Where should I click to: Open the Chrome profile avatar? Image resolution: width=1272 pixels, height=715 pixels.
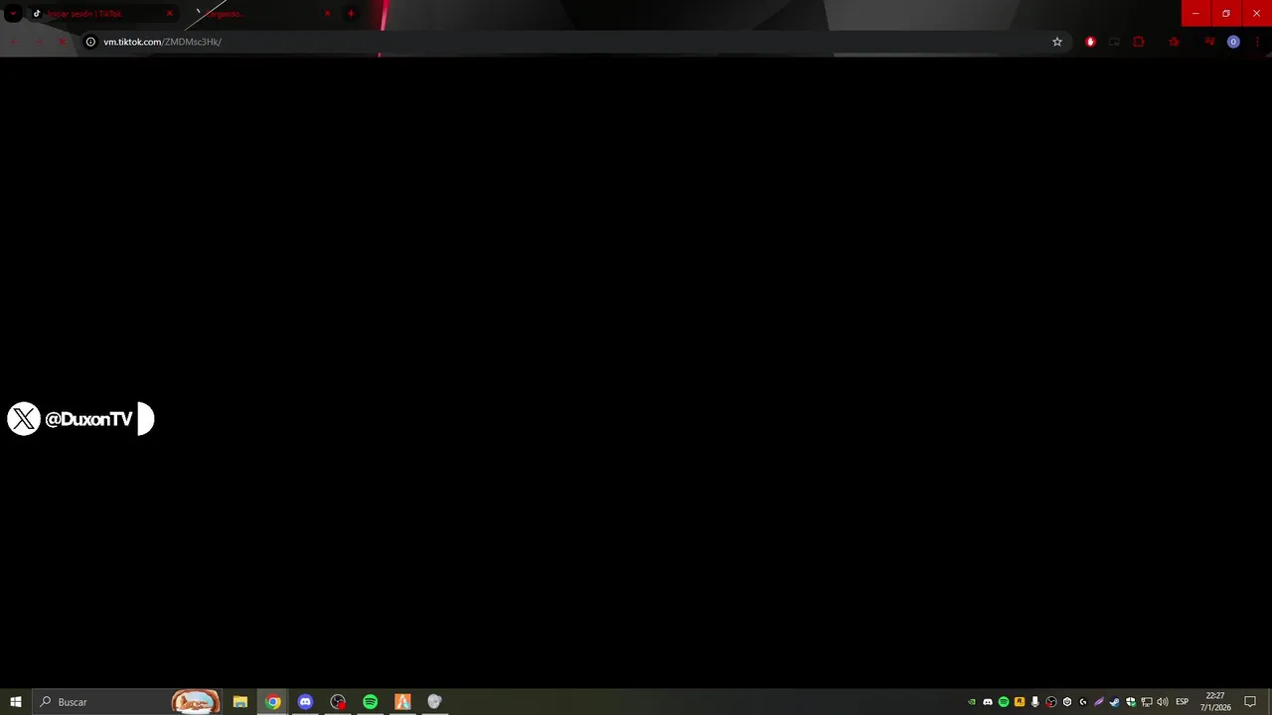point(1233,42)
